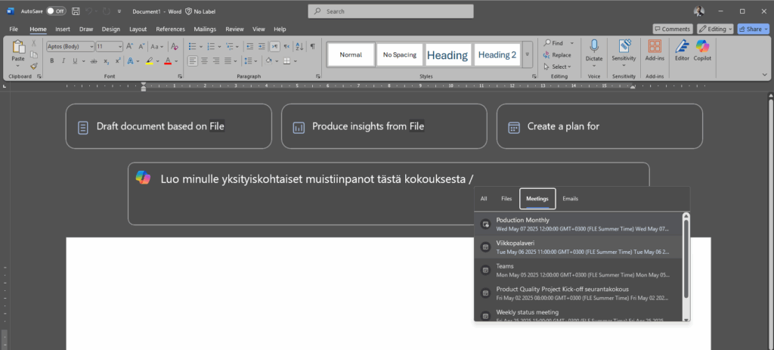774x350 pixels.
Task: Apply yellow text highlight color
Action: [149, 61]
